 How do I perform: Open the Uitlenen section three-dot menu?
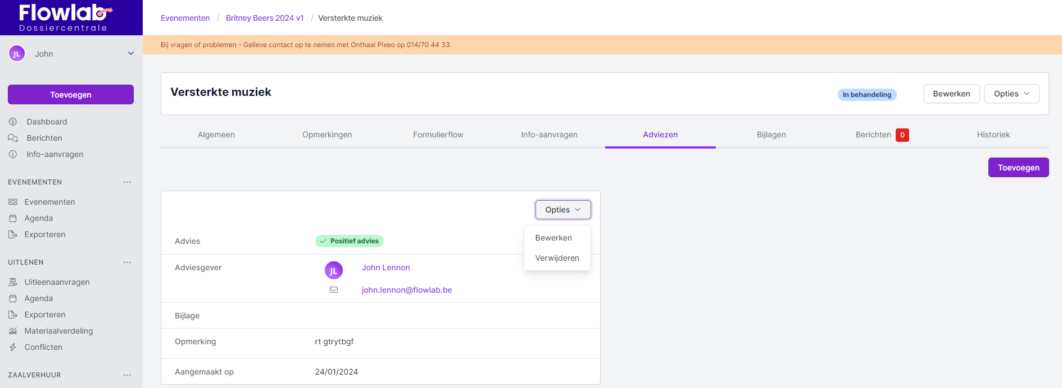(x=127, y=262)
